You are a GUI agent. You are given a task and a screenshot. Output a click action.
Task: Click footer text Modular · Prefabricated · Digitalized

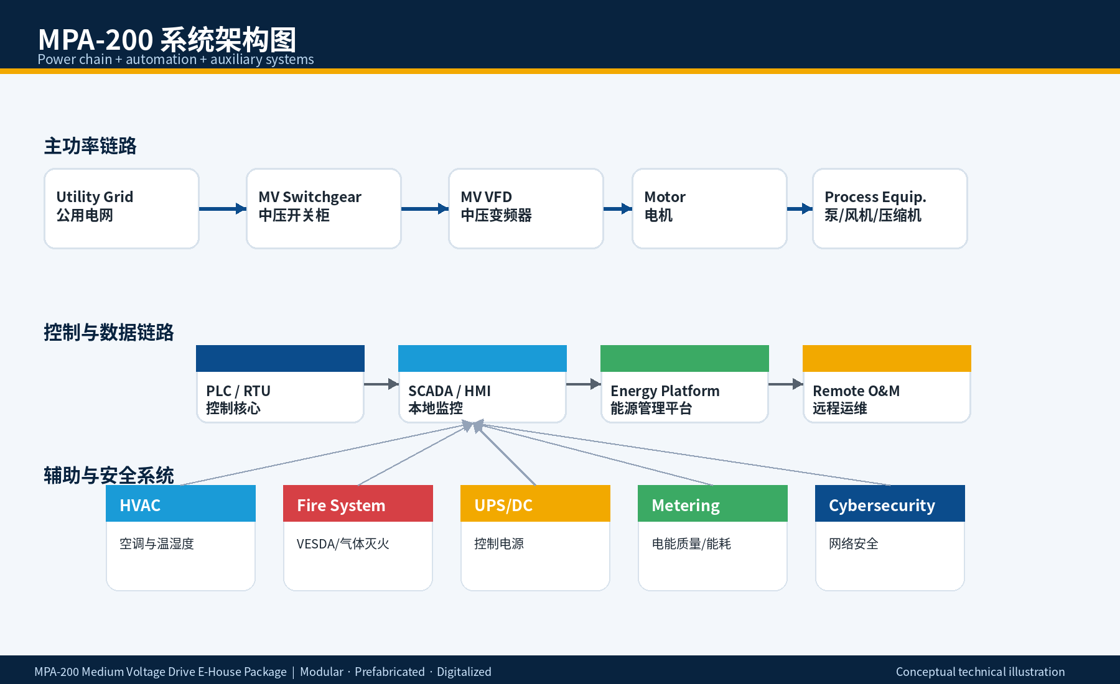tap(396, 672)
